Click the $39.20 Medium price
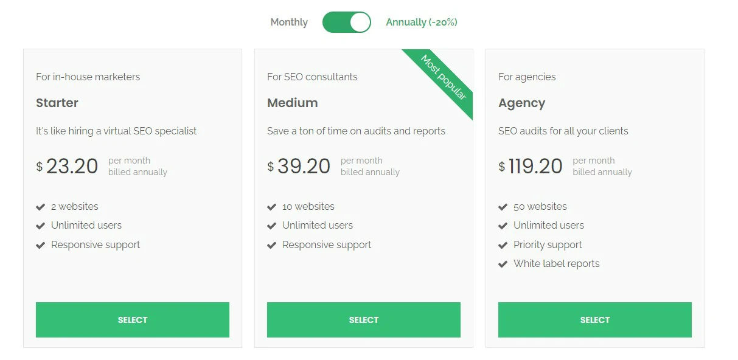This screenshot has height=360, width=738. tap(299, 166)
